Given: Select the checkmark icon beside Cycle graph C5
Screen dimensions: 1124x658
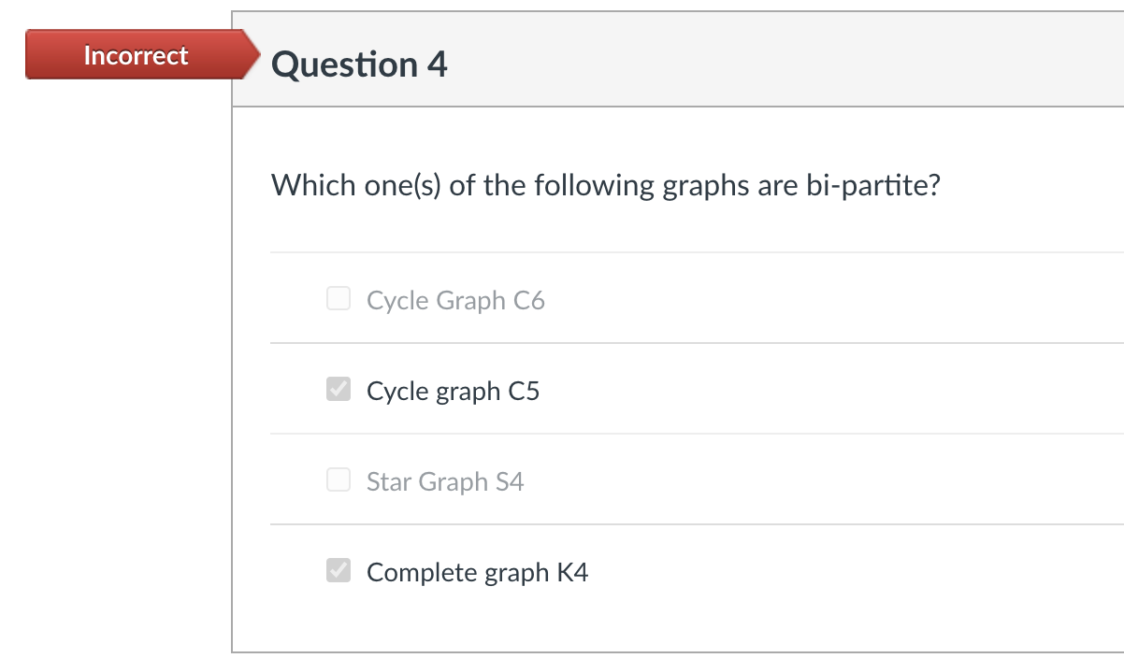Looking at the screenshot, I should coord(338,389).
